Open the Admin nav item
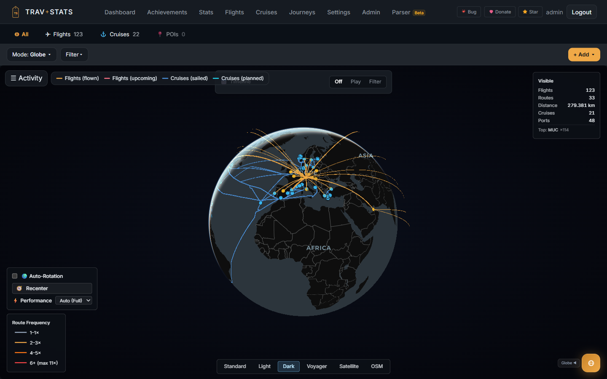Viewport: 607px width, 379px height. (371, 12)
